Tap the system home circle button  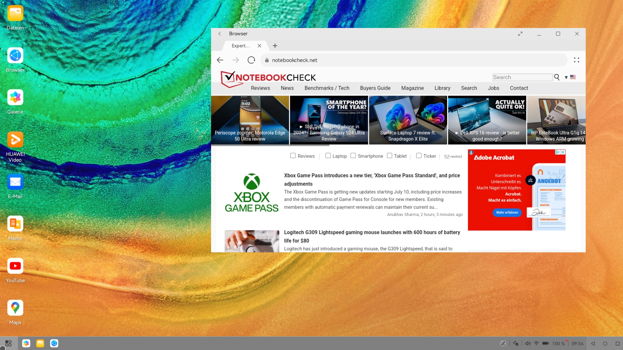pyautogui.click(x=605, y=344)
